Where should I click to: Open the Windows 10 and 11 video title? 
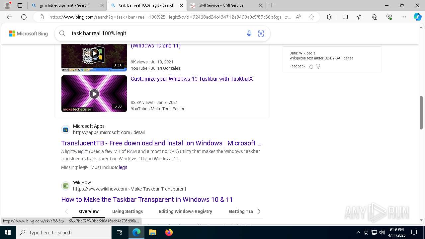156,46
